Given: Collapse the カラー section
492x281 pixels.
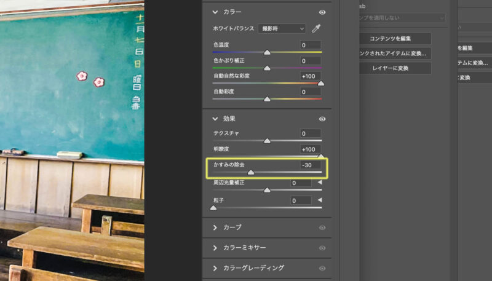Looking at the screenshot, I should coord(215,12).
